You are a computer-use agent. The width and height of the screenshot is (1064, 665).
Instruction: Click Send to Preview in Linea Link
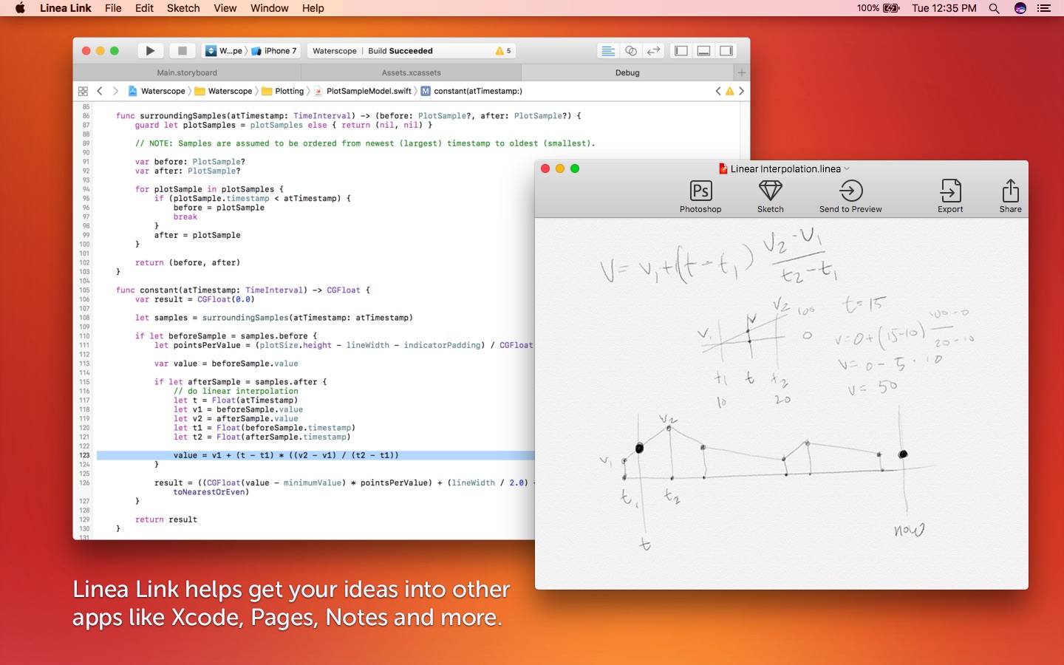pyautogui.click(x=850, y=197)
